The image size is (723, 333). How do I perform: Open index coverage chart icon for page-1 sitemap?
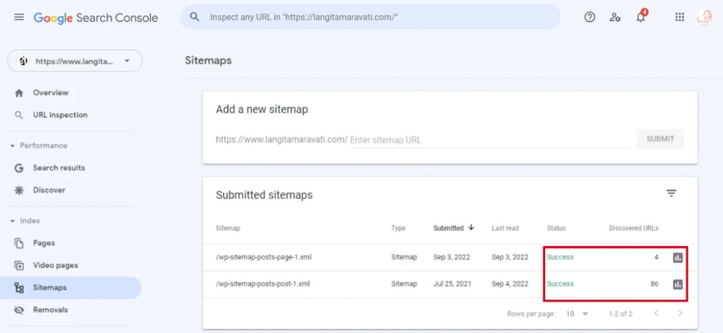[678, 258]
